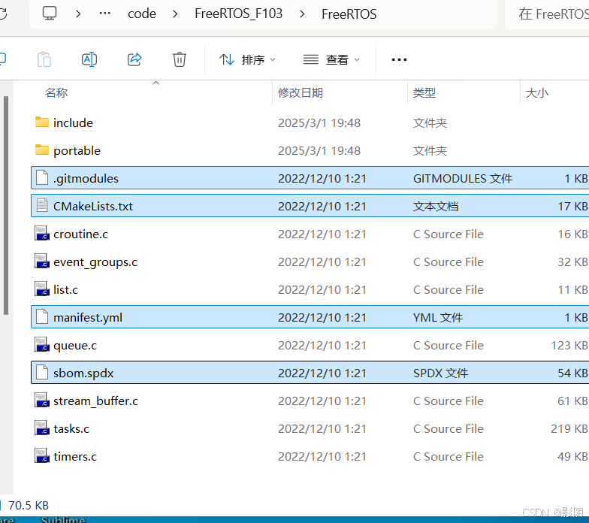The image size is (589, 523).
Task: Click the search box 在 FreeRTOS
Action: (547, 14)
